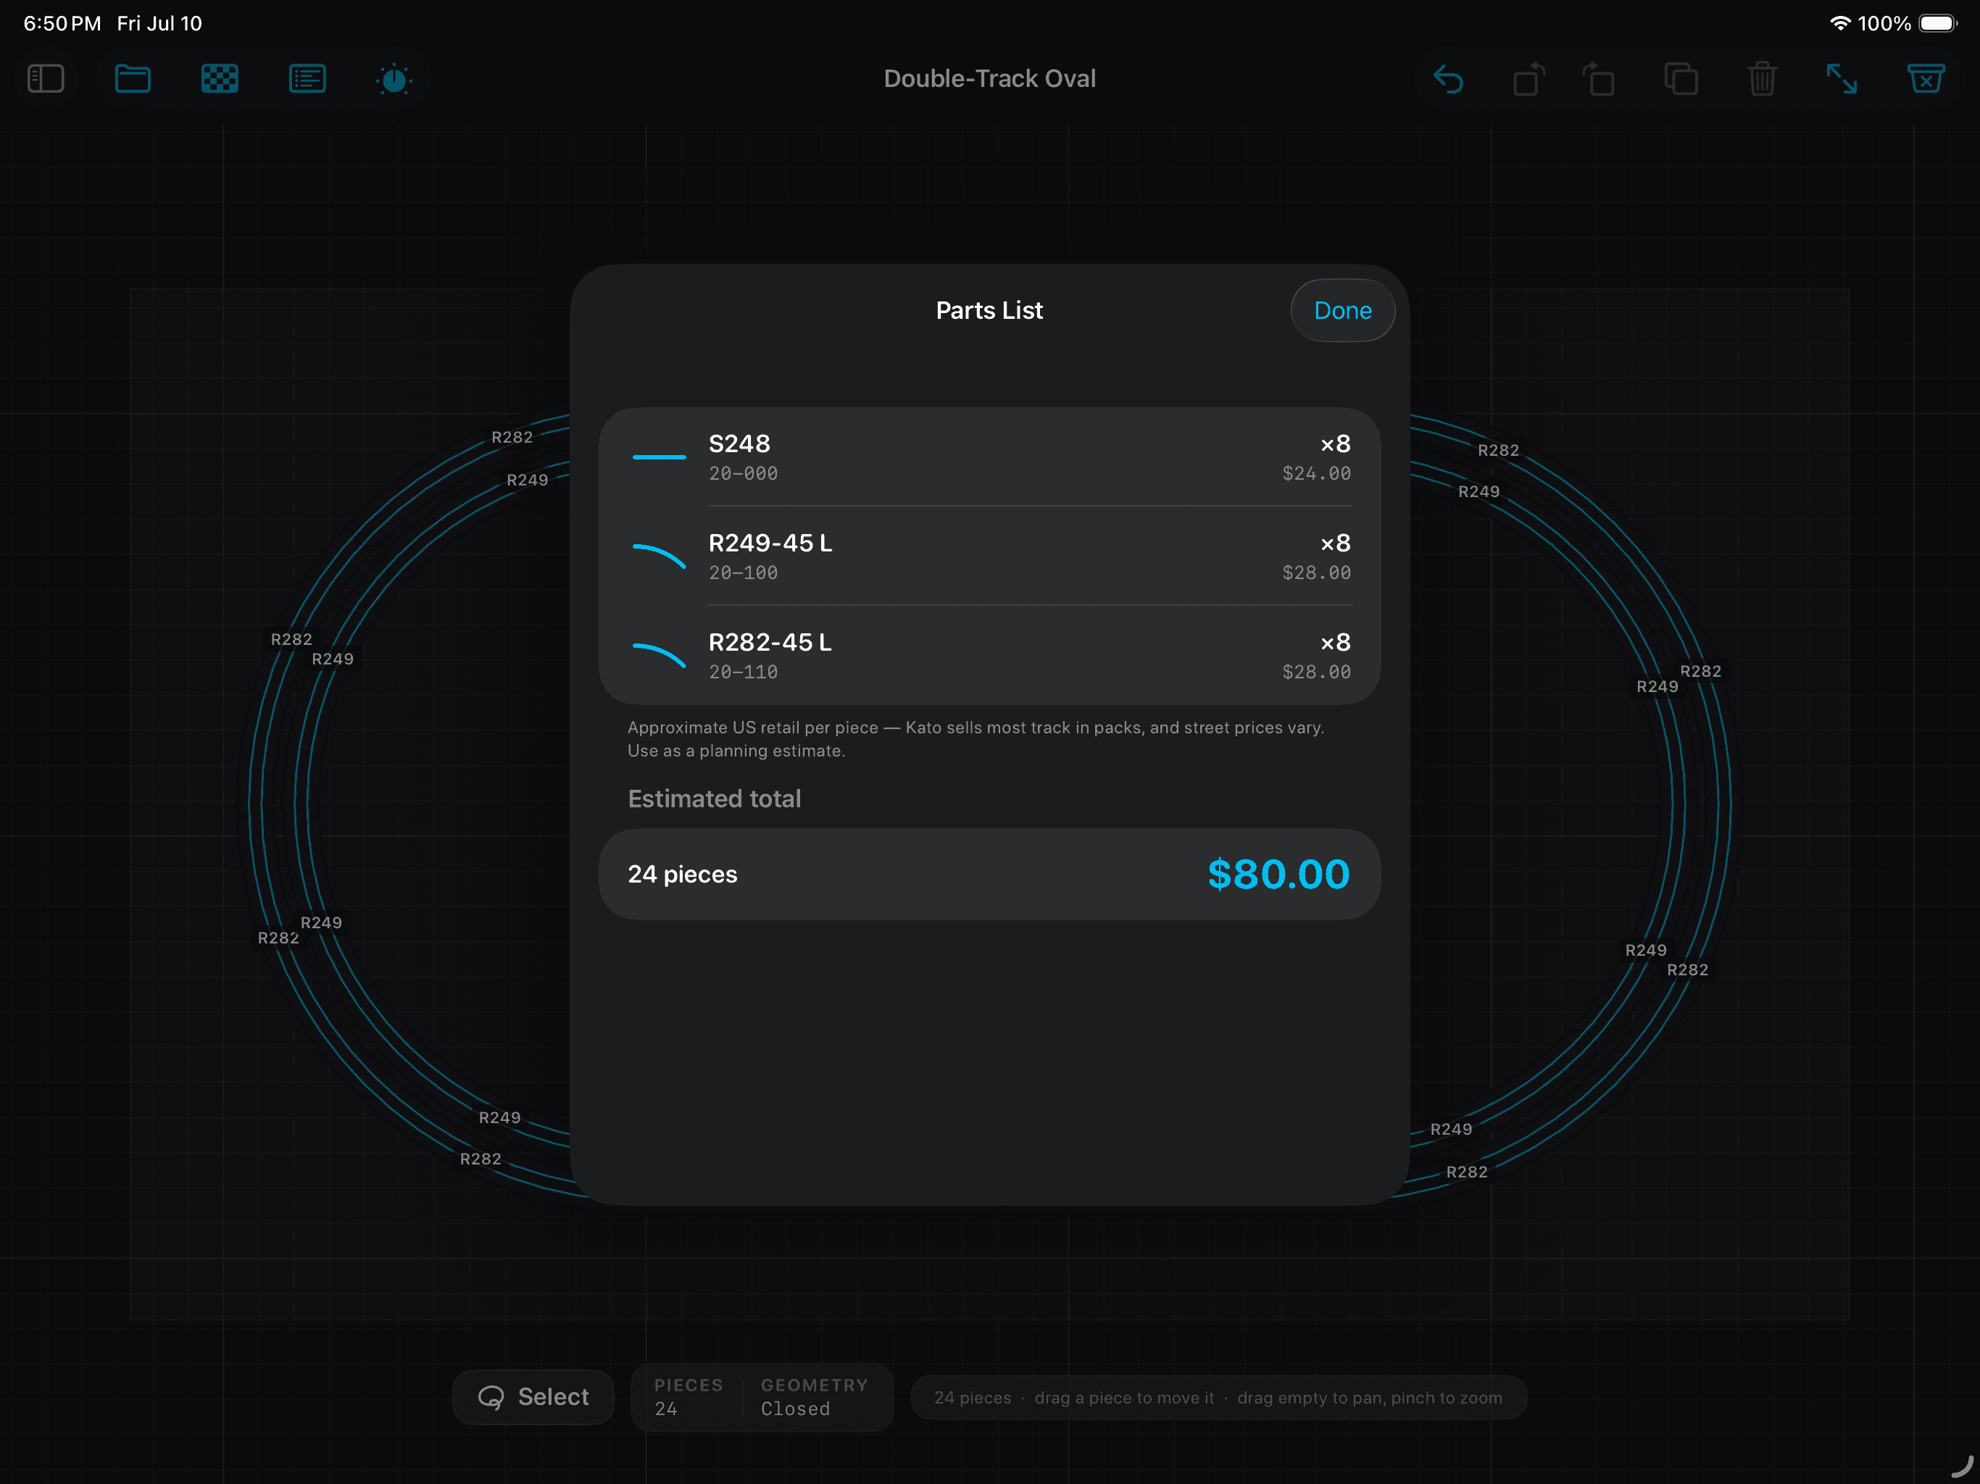Click the hint bar reading 24 pieces
Image resolution: width=1980 pixels, height=1484 pixels.
(x=1218, y=1398)
